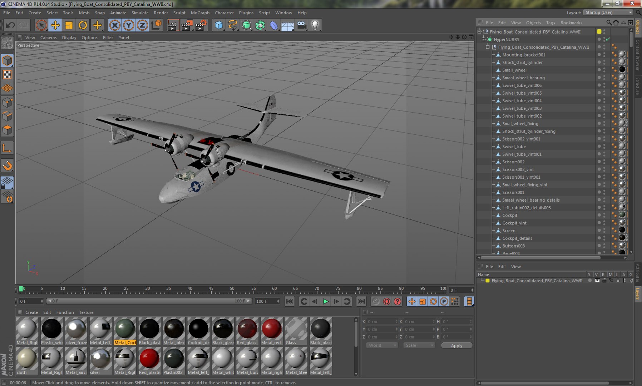
Task: Click the Apply button
Action: pyautogui.click(x=456, y=346)
